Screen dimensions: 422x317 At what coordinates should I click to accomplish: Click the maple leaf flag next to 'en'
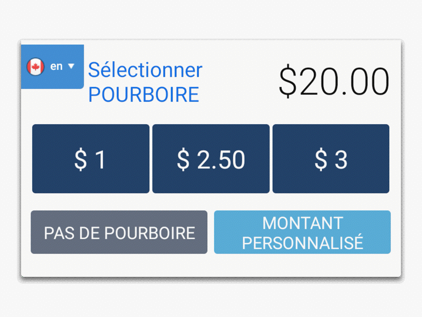35,67
